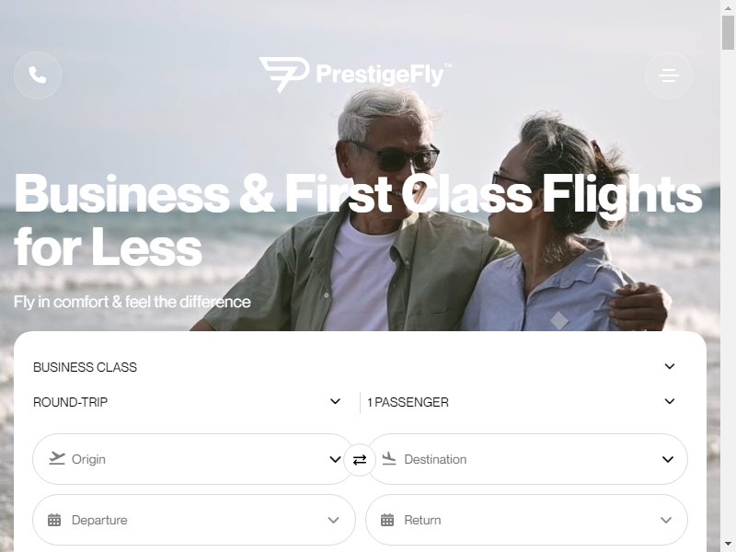Expand the Departure date chevron
Viewport: 736px width, 552px height.
coord(334,520)
